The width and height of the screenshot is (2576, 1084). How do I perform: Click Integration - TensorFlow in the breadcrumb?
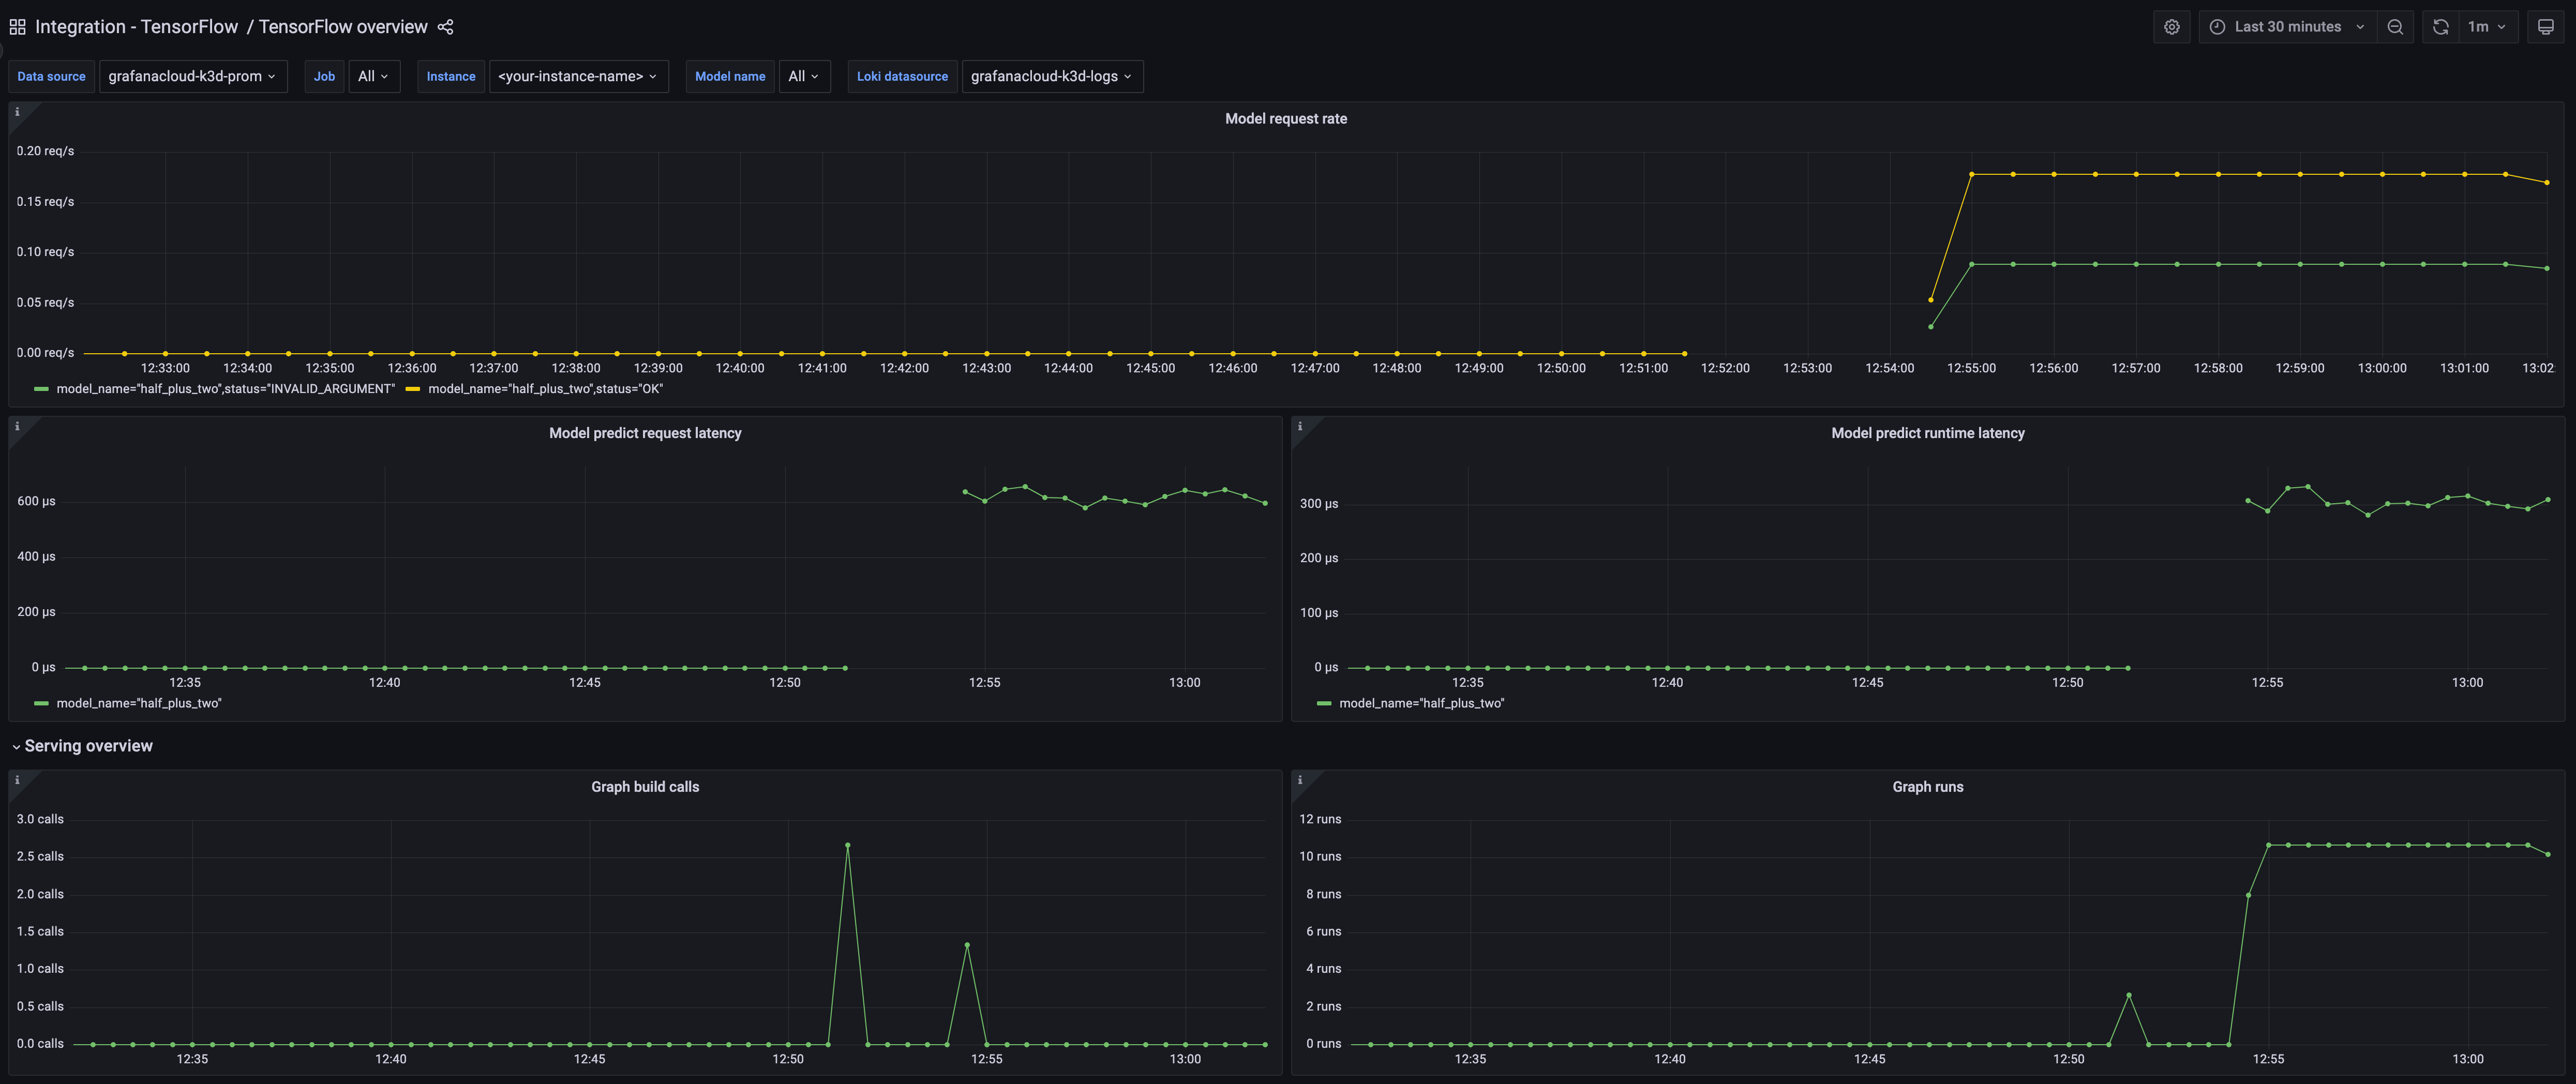135,26
